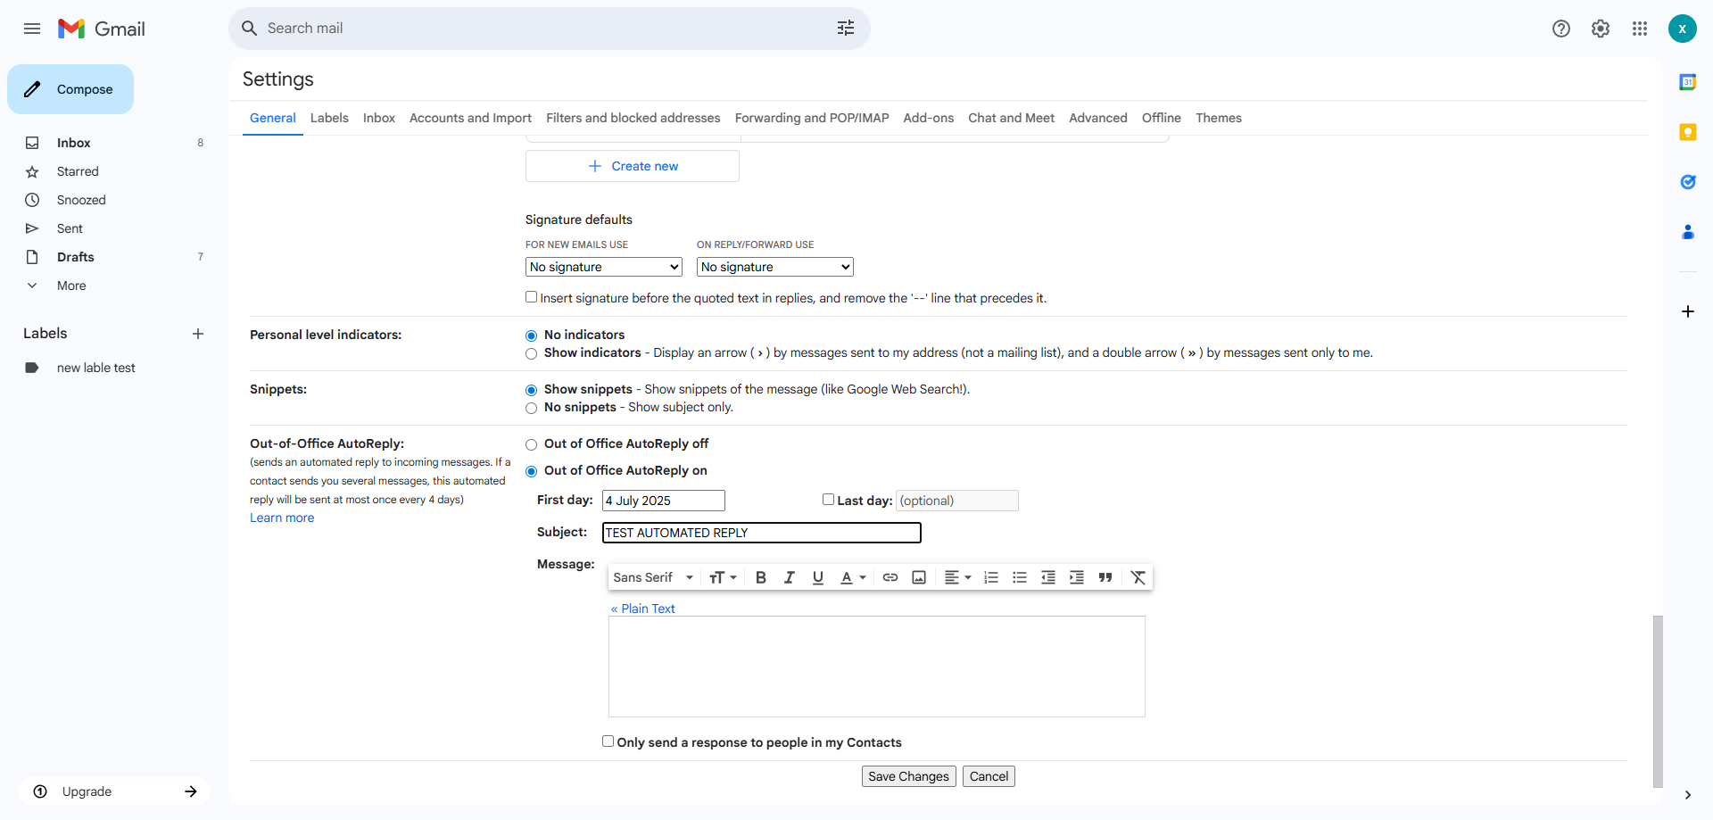
Task: Indent more in message toolbar
Action: (x=1077, y=577)
